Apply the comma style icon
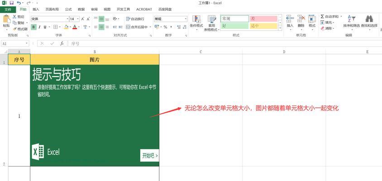This screenshot has height=181, width=382. point(171,27)
